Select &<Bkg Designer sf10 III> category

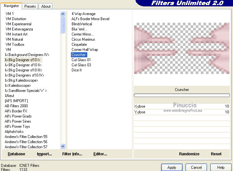(x=23, y=70)
